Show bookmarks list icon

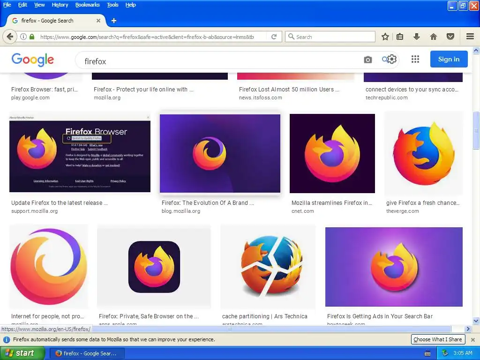[400, 37]
